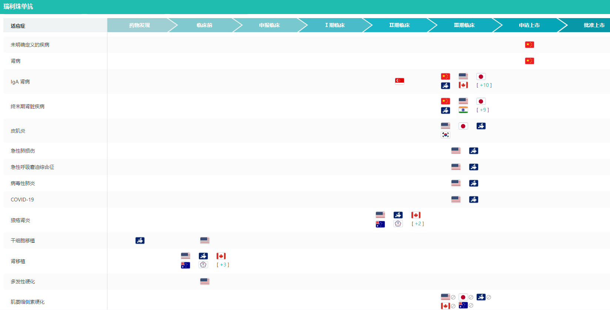610x310 pixels.
Task: Open the [+3] link in 肾移植 row
Action: pos(223,265)
